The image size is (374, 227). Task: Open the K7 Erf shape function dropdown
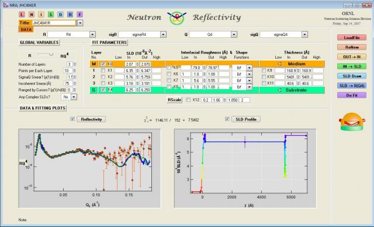click(x=249, y=80)
